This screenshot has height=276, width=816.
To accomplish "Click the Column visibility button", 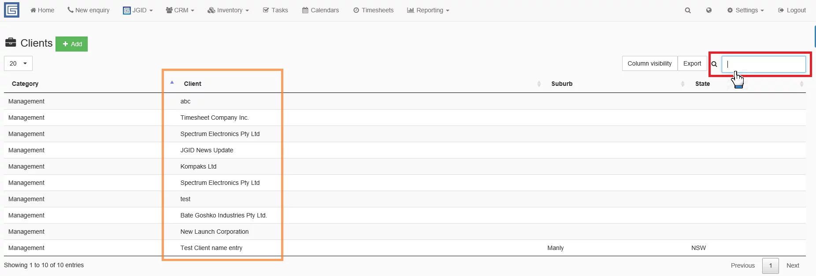I will coord(649,63).
